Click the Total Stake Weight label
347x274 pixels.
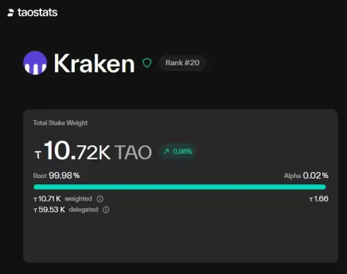pyautogui.click(x=60, y=123)
